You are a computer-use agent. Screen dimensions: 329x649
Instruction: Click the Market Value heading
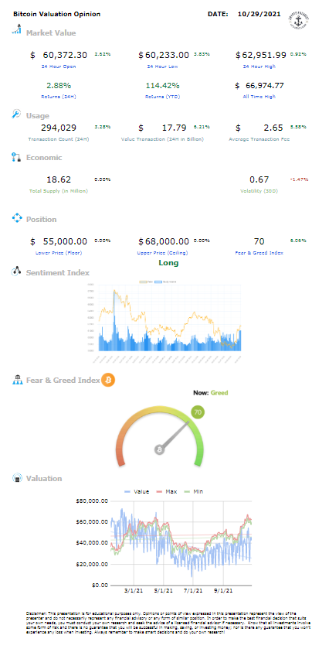51,32
